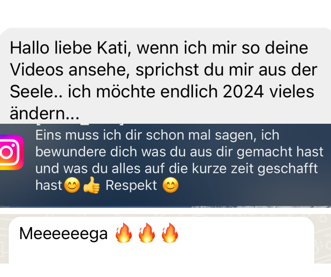Click the word 'Meeeeeega'
The height and width of the screenshot is (277, 331).
[x=63, y=234]
